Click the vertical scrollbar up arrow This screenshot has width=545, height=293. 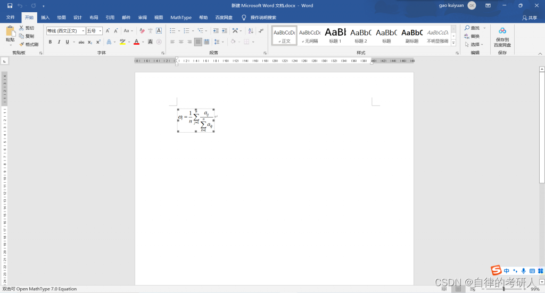click(542, 69)
